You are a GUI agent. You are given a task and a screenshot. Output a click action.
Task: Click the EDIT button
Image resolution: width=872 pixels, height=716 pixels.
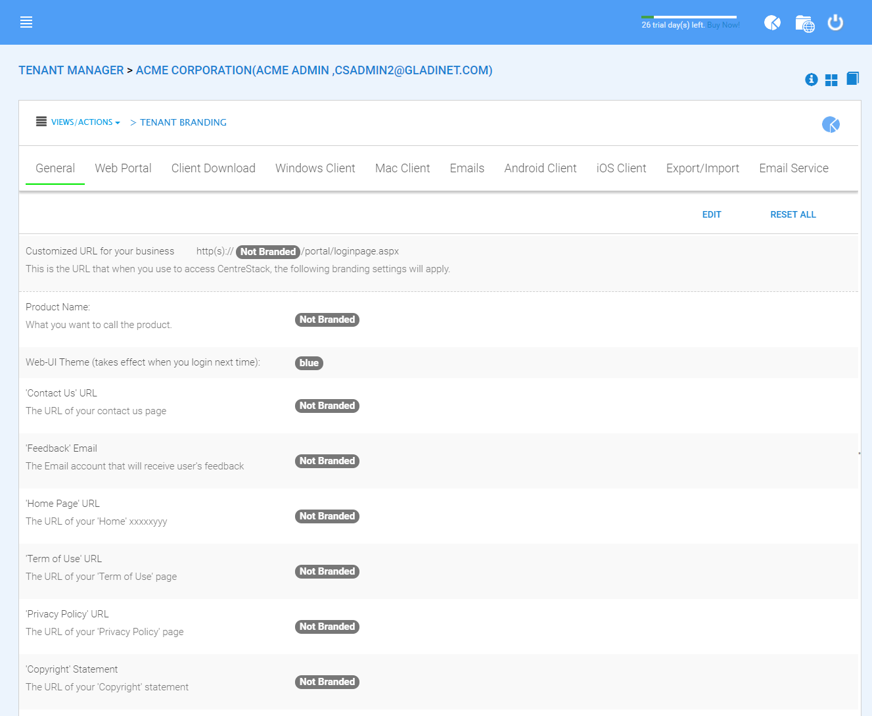pyautogui.click(x=712, y=214)
